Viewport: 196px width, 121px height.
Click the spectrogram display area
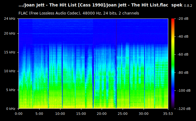93,64
